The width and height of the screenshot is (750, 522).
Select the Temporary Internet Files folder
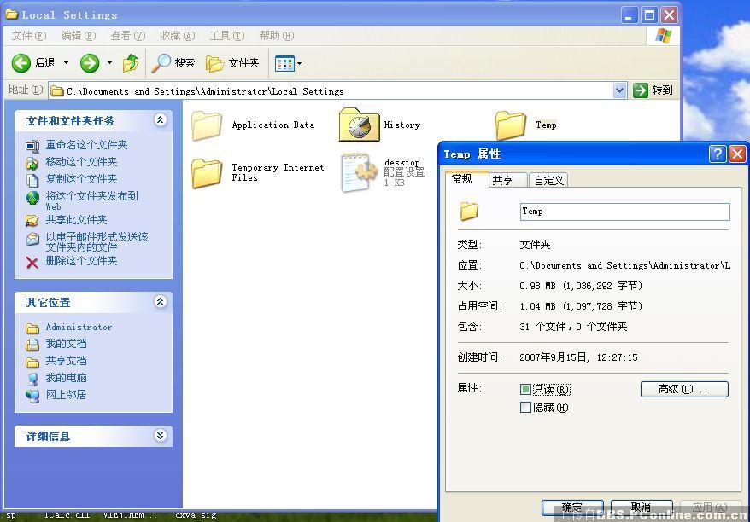207,172
